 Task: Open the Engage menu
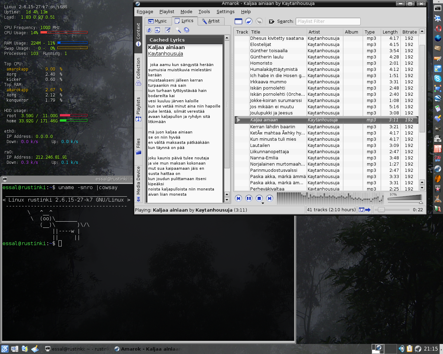click(x=145, y=12)
